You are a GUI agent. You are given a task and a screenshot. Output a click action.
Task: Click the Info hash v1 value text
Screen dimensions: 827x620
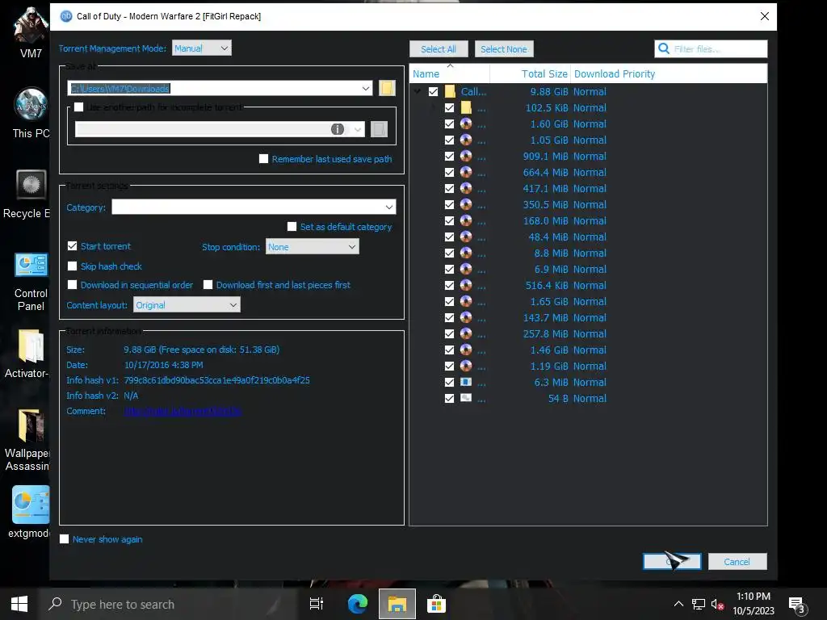tap(216, 380)
